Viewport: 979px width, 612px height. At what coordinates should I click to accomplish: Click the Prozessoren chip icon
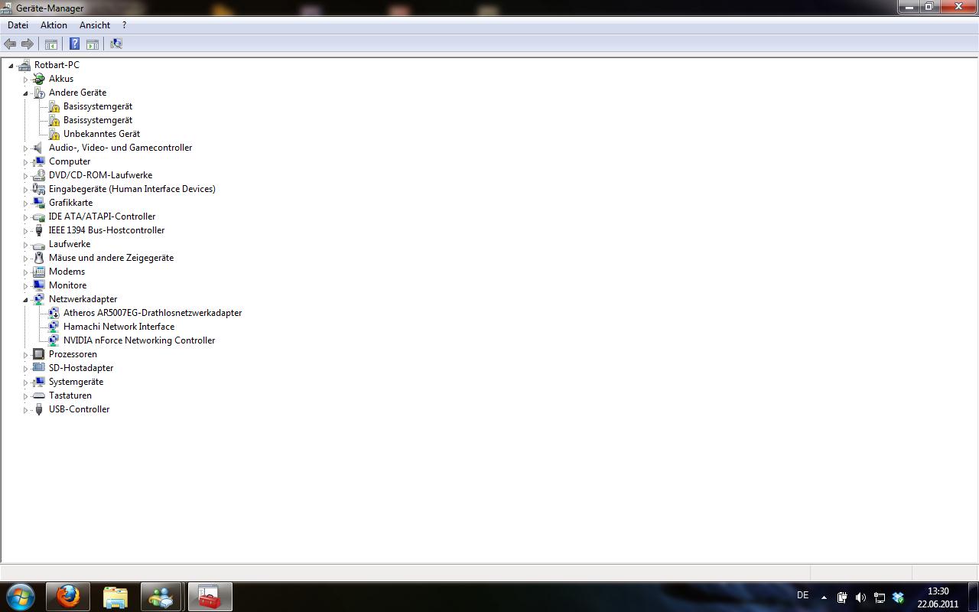coord(39,354)
